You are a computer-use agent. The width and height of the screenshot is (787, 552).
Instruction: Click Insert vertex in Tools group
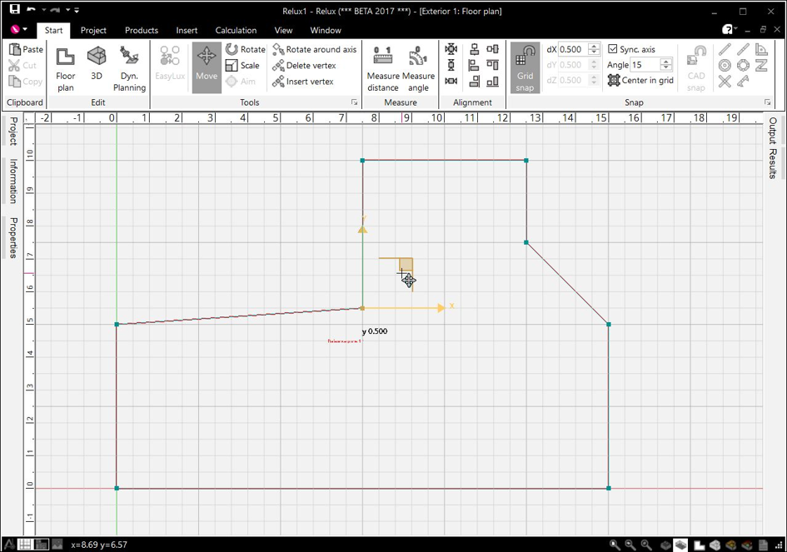[302, 82]
